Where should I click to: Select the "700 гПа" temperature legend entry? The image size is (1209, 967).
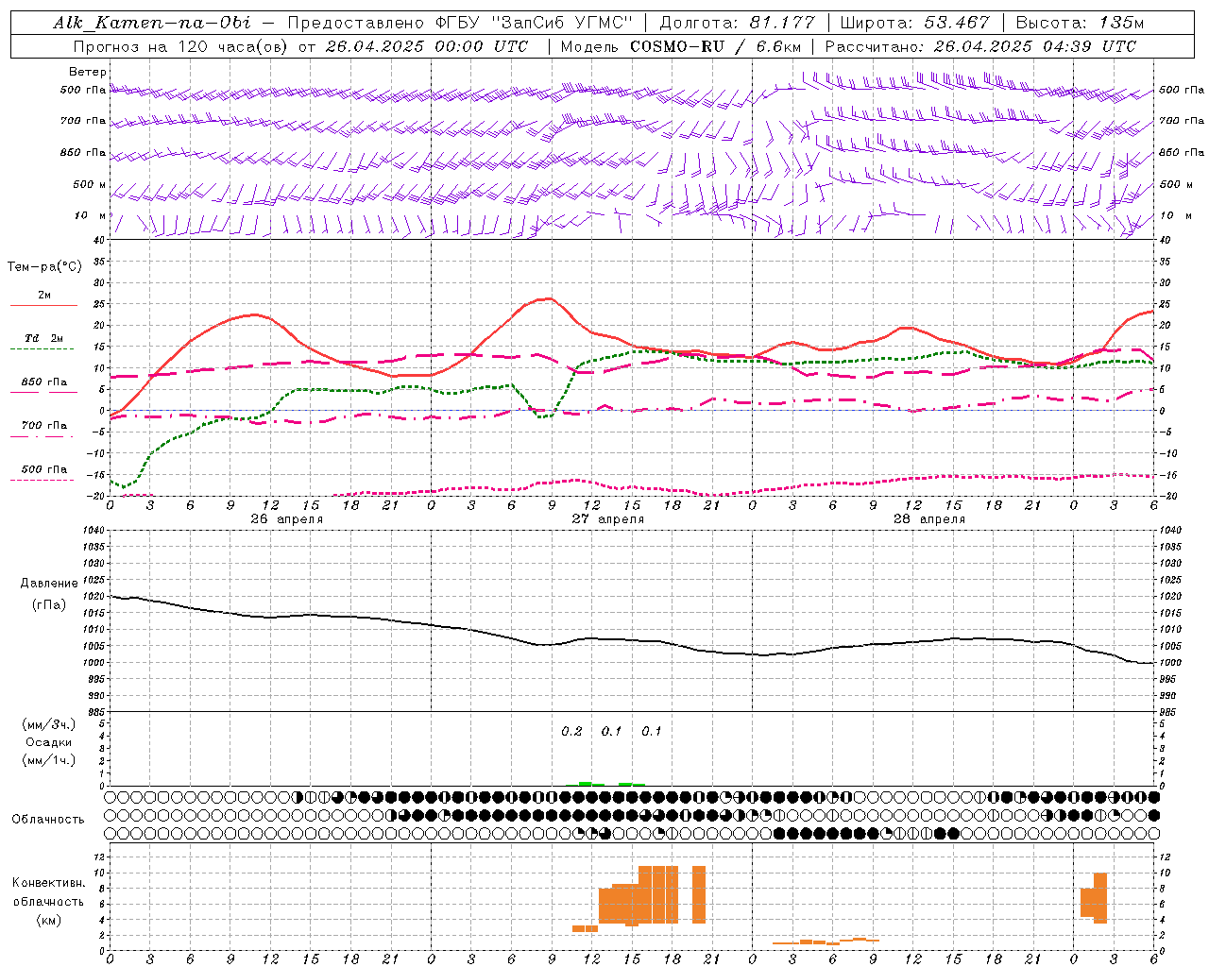coord(44,425)
